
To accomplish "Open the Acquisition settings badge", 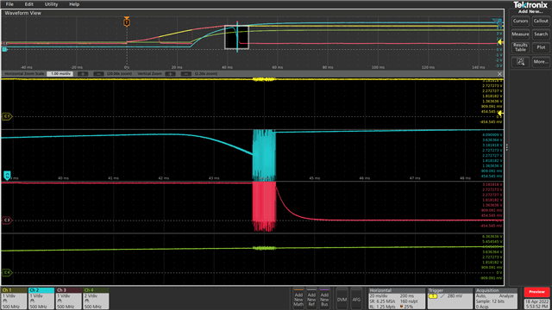I will pos(497,299).
